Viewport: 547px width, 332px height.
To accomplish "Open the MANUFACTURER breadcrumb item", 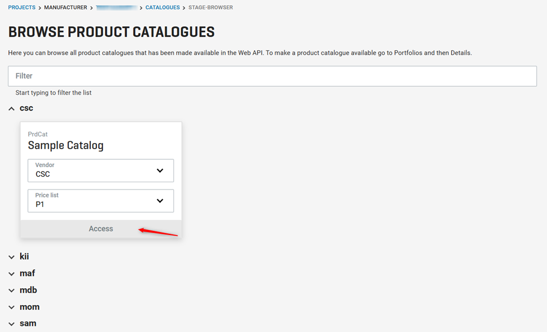I will coord(65,7).
